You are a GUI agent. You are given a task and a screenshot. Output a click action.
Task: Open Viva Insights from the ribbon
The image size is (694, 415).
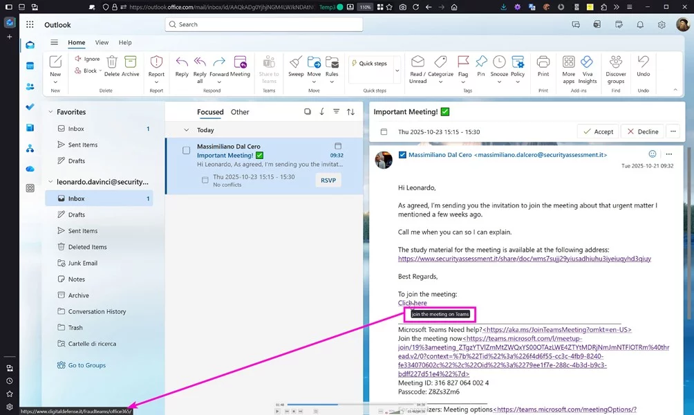(587, 62)
